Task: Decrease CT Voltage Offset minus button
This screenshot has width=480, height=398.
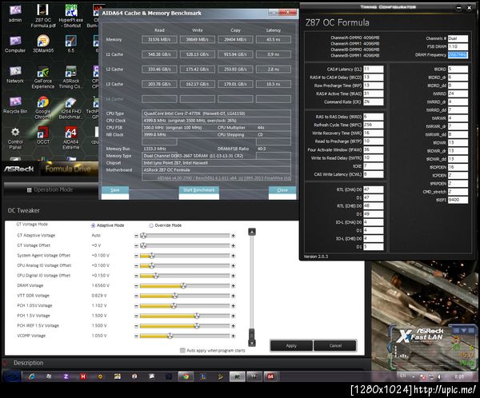Action: [x=136, y=245]
